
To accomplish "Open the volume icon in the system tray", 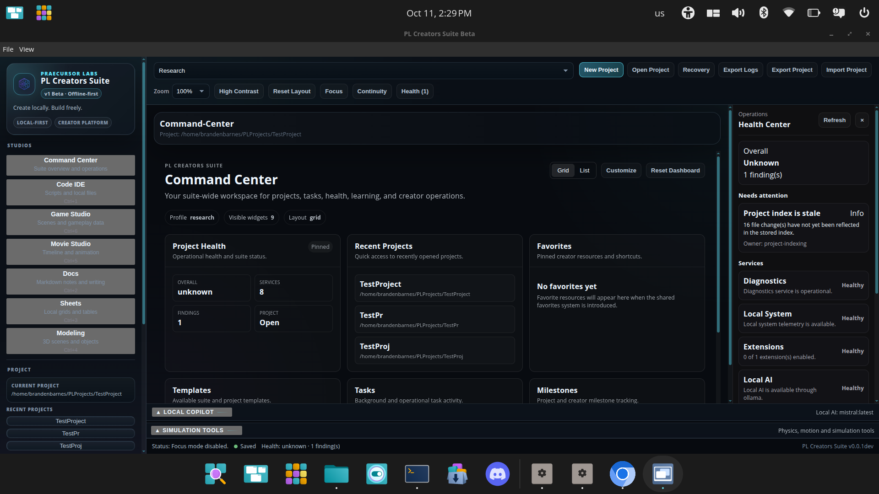I will coord(738,13).
